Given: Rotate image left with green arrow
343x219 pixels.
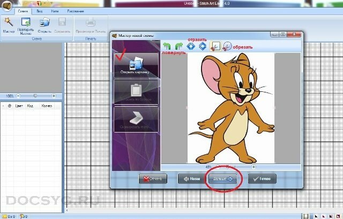Looking at the screenshot, I should click(167, 46).
